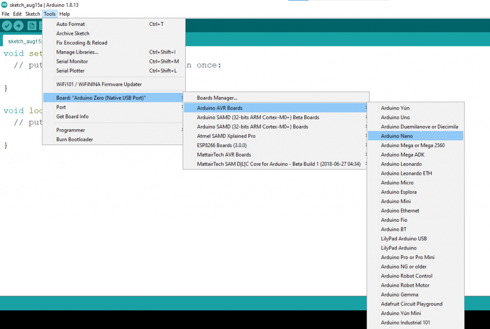This screenshot has width=490, height=329.
Task: Choose Arduino Ethernet board
Action: [x=416, y=211]
